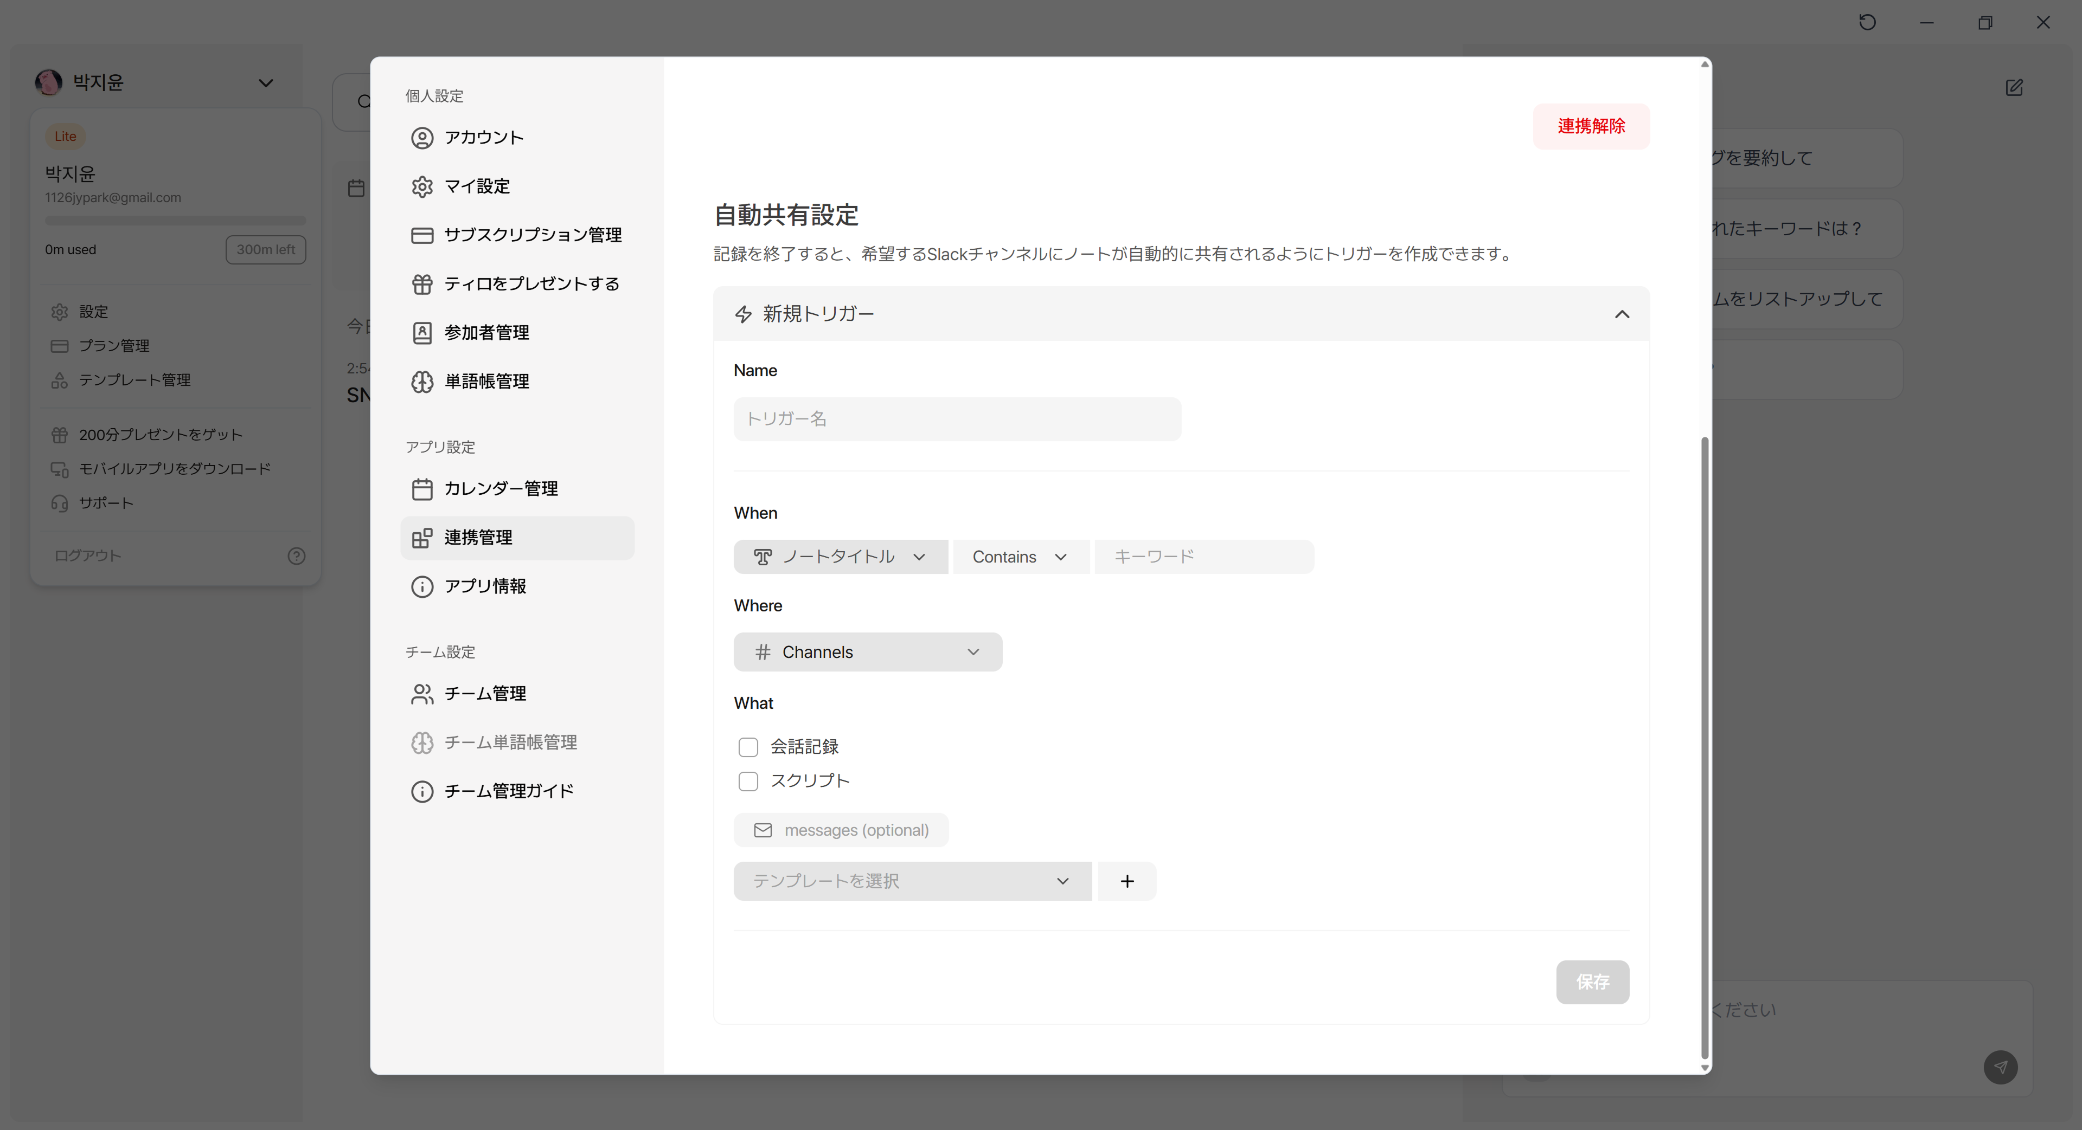Screen dimensions: 2082x1130
Task: Open the Contains operator dropdown
Action: pyautogui.click(x=1020, y=557)
